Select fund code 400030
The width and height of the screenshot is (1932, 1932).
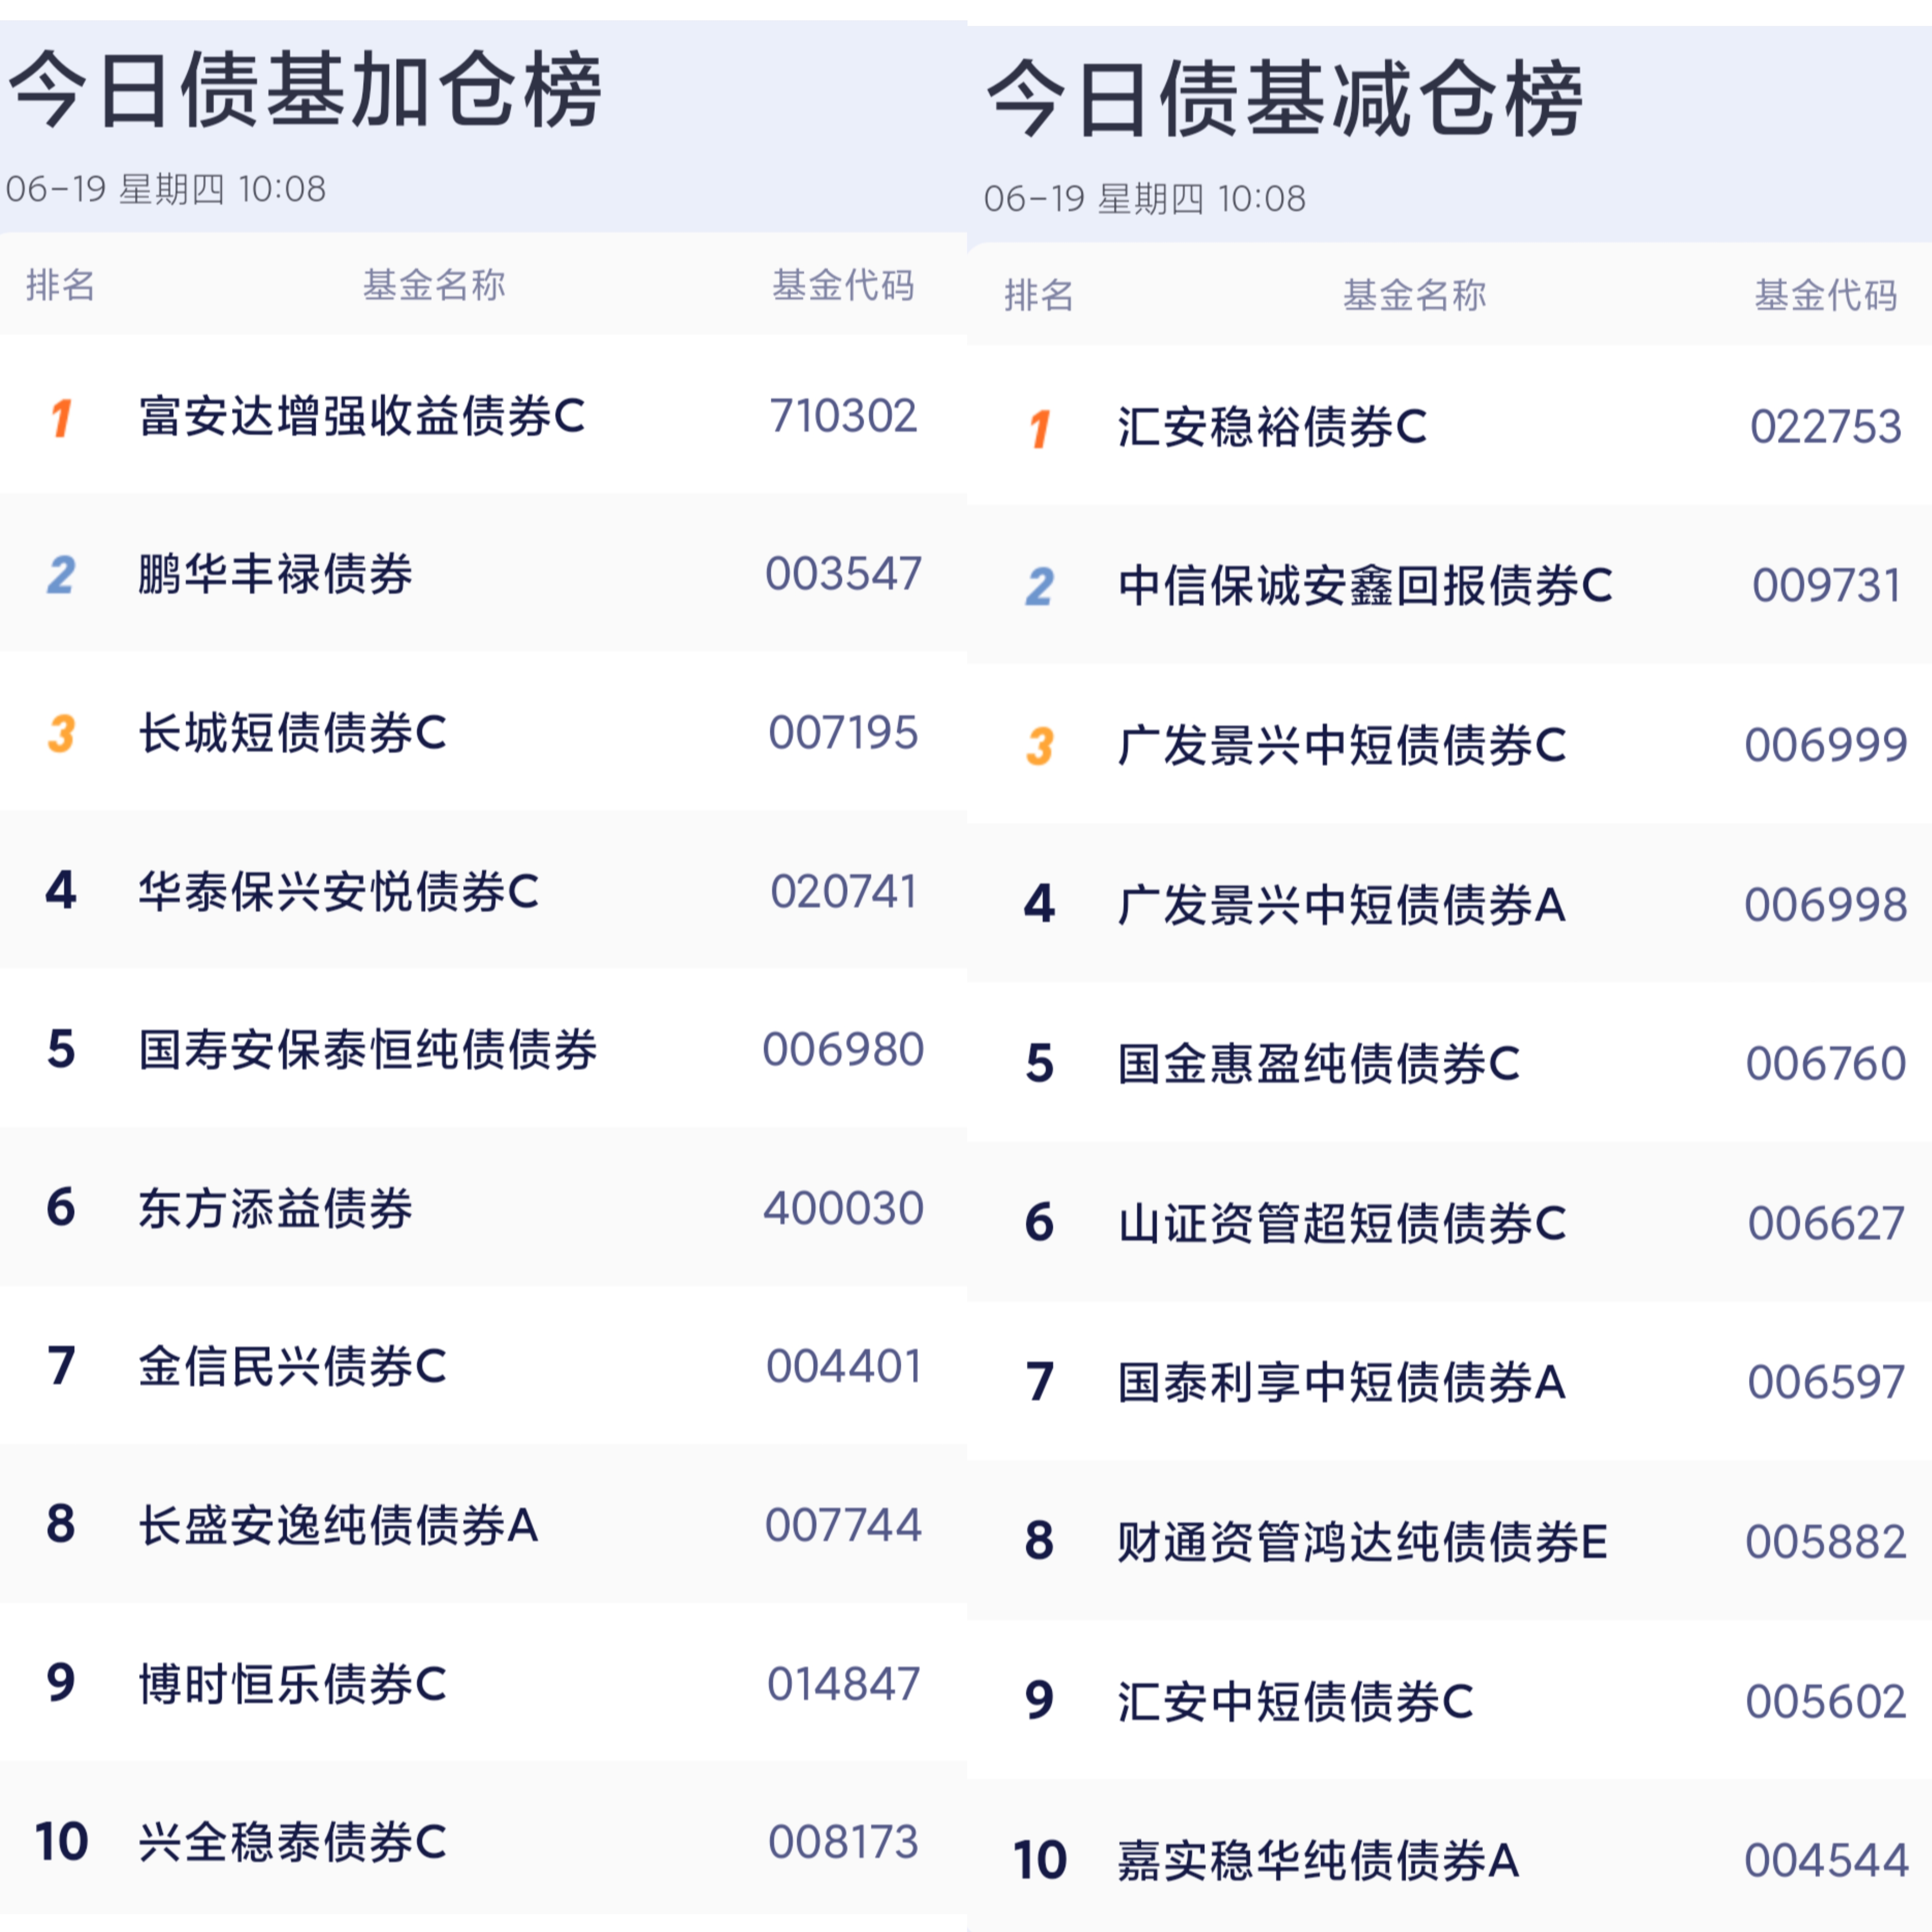click(843, 1208)
